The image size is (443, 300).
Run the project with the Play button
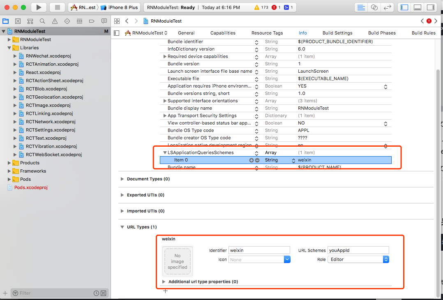pos(39,7)
